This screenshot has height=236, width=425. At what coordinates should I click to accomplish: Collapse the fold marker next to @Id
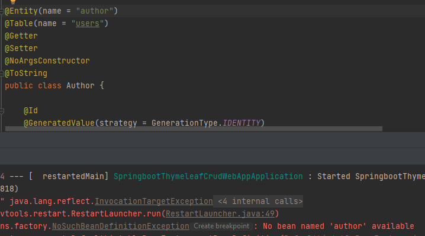pos(2,111)
